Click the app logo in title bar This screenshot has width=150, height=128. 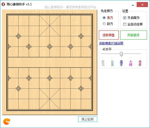pyautogui.click(x=3, y=4)
